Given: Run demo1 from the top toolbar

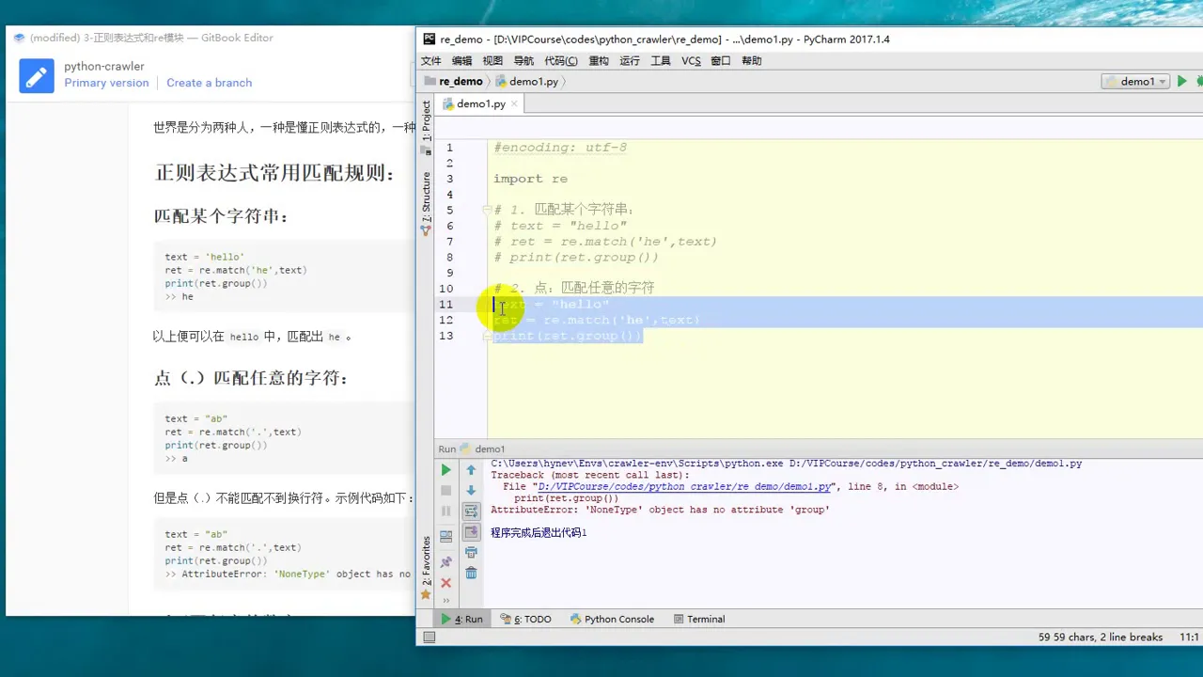Looking at the screenshot, I should [1182, 82].
